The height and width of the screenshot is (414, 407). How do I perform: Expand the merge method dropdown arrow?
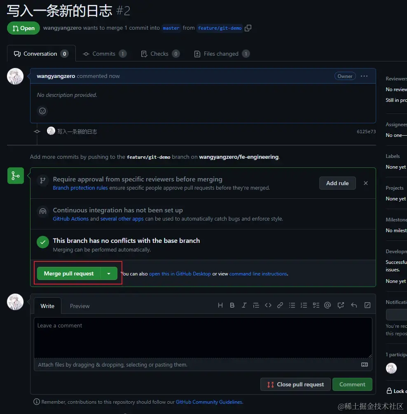tap(109, 273)
